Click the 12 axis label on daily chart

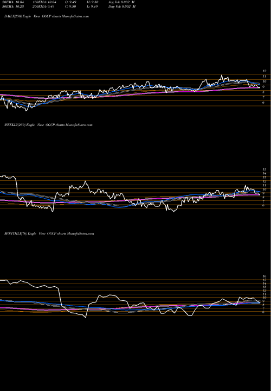[x=265, y=71]
